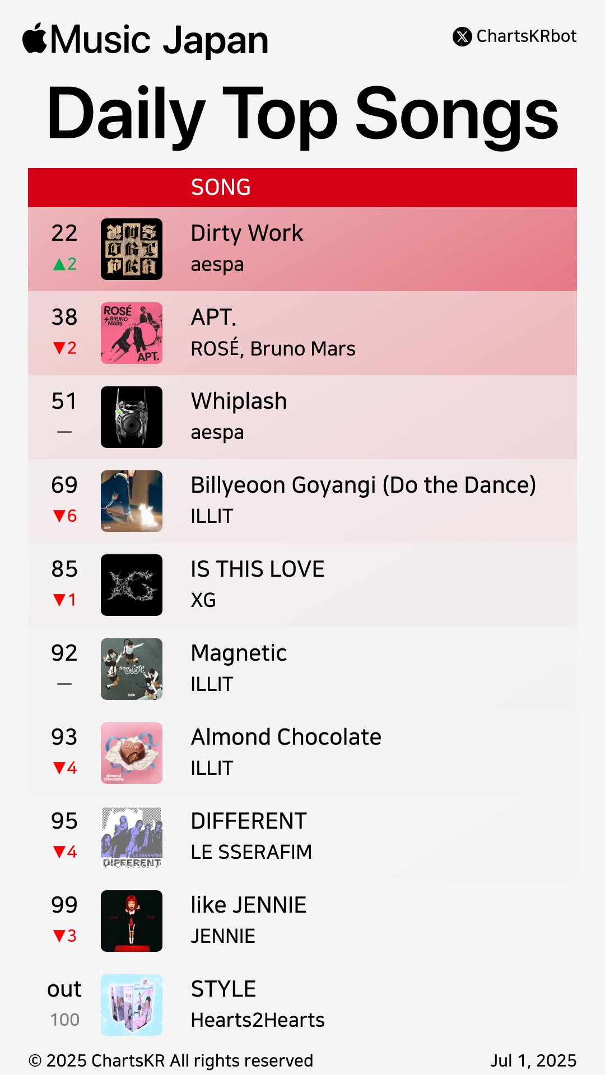This screenshot has width=605, height=1075.
Task: Click the red down arrow under rank 99
Action: click(x=59, y=936)
